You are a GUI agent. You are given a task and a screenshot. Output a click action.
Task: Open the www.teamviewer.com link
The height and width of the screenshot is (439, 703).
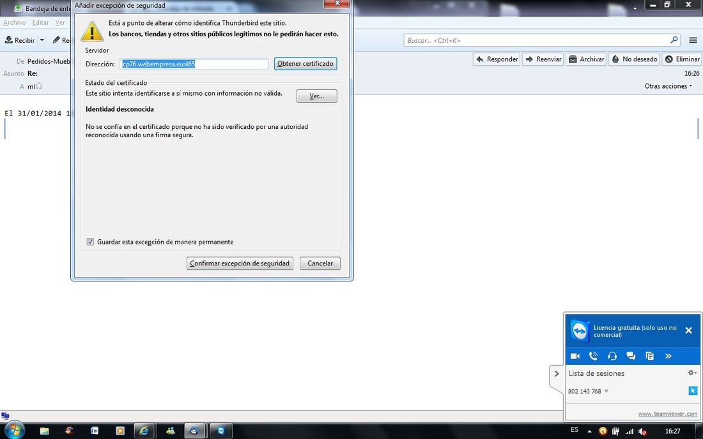[x=668, y=414]
